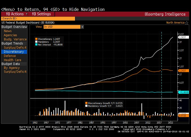Screen dimensions: 191x137
Task: Select By Agency under Budget Data
Action: (x=12, y=68)
